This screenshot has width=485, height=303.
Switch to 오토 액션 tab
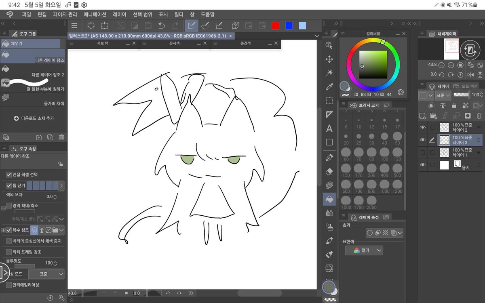(x=466, y=86)
